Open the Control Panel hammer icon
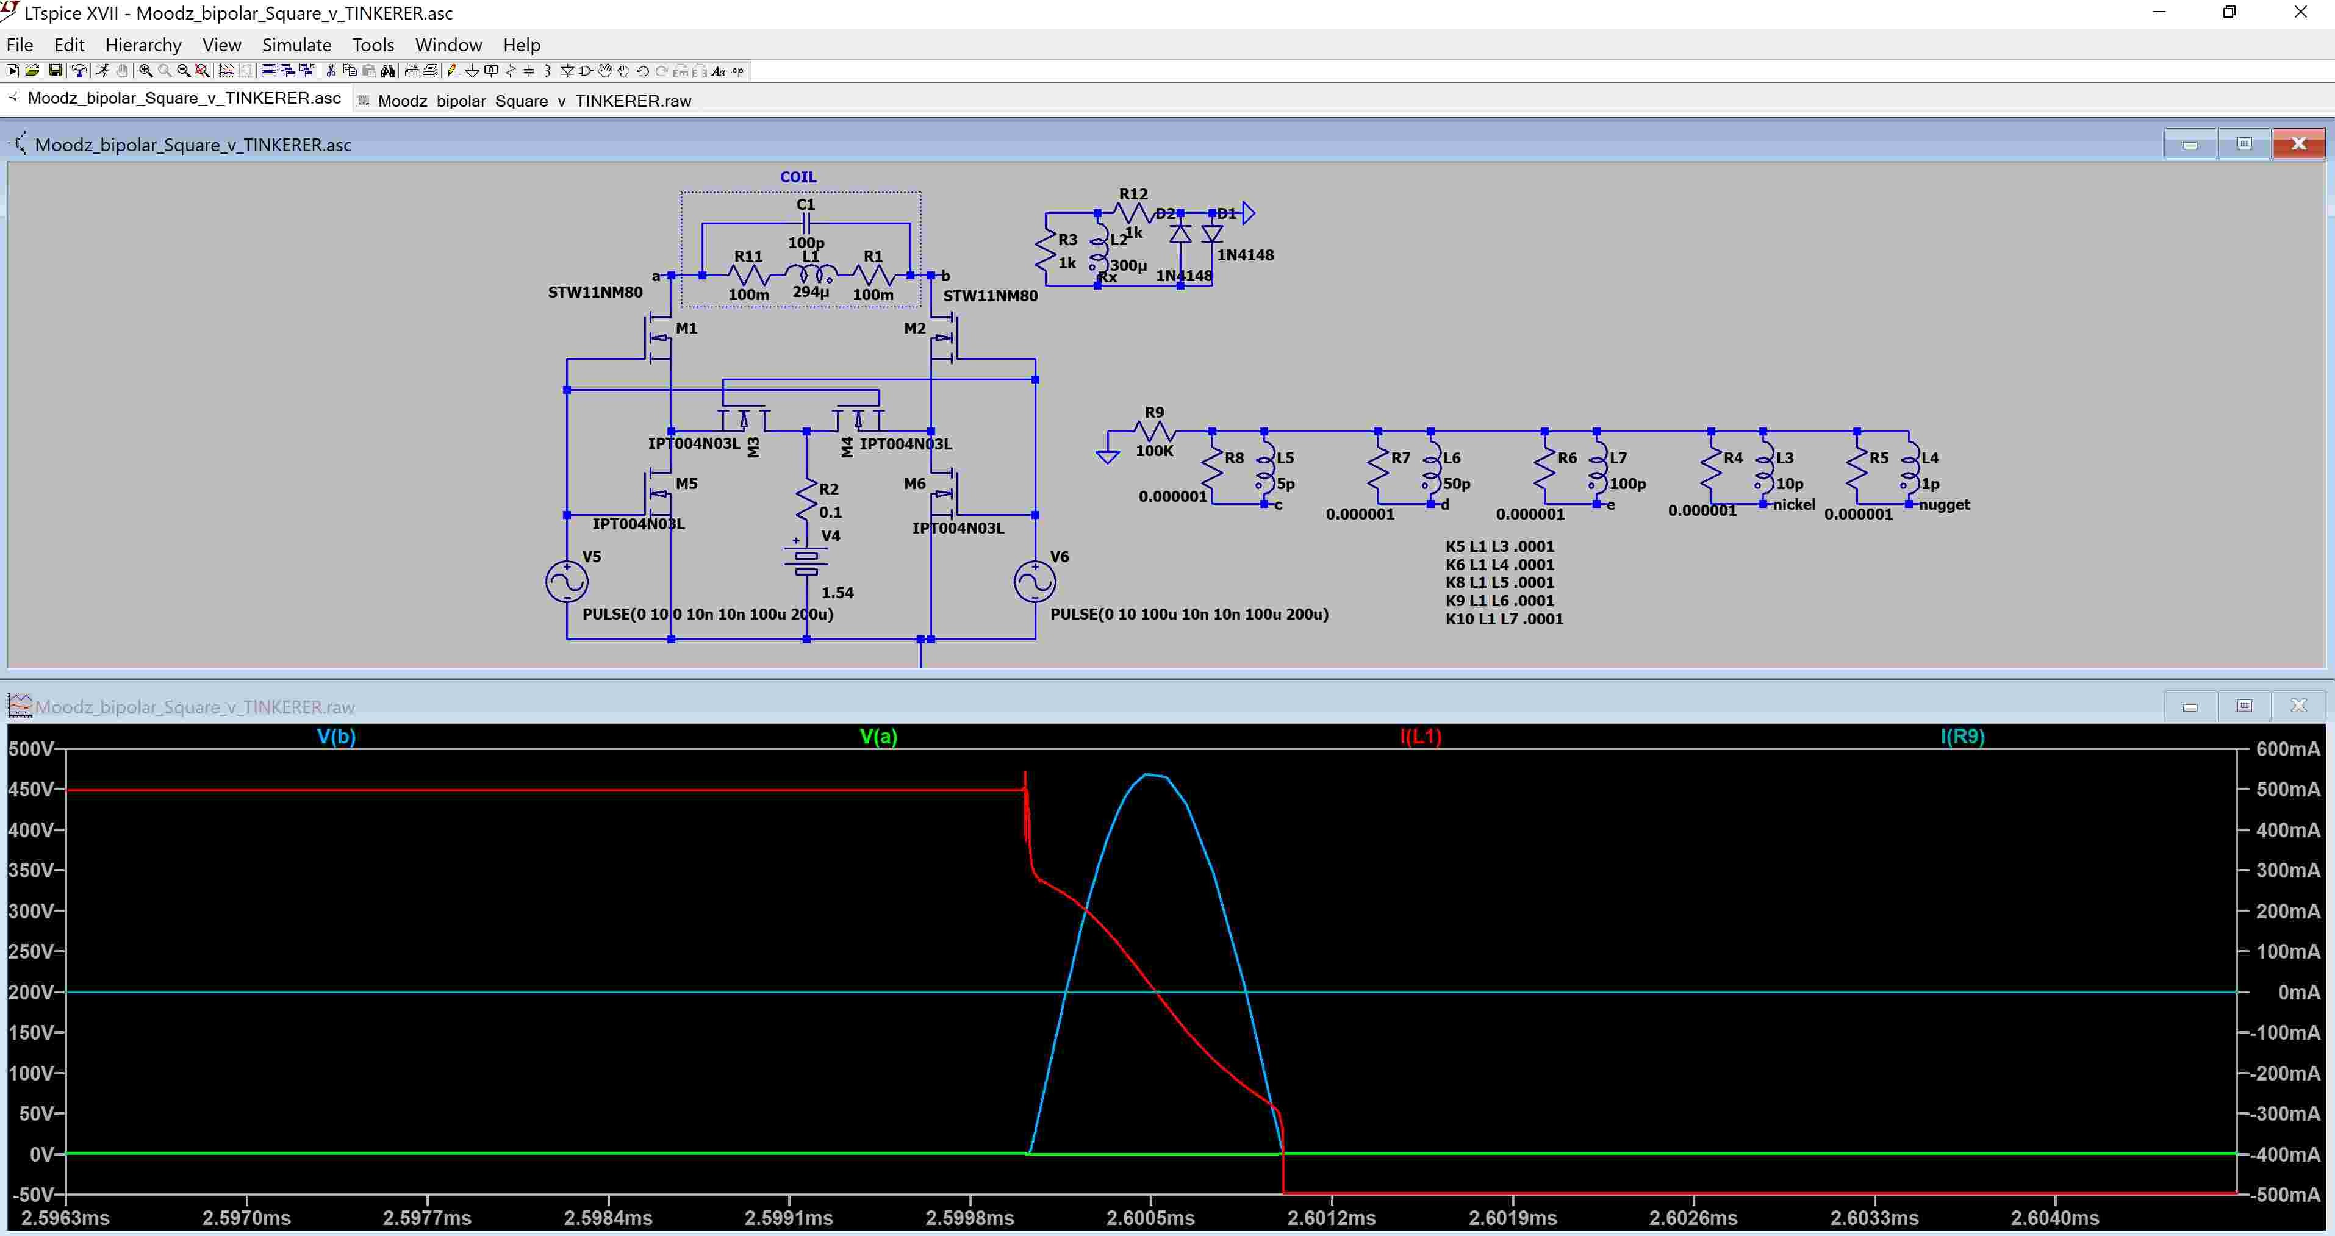Screen dimensions: 2335x1236 coord(80,71)
